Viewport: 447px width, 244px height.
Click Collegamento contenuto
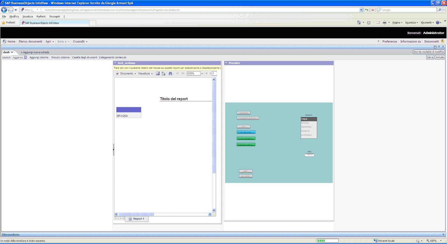(113, 57)
